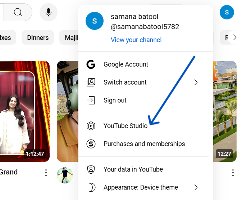Click the dollar Purchases icon

click(91, 144)
